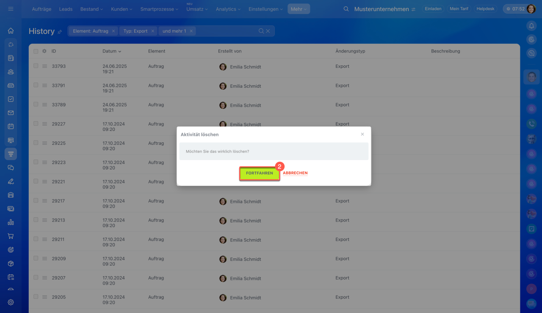Screen dimensions: 542x313
Task: Click the Einladen button
Action: tap(433, 9)
